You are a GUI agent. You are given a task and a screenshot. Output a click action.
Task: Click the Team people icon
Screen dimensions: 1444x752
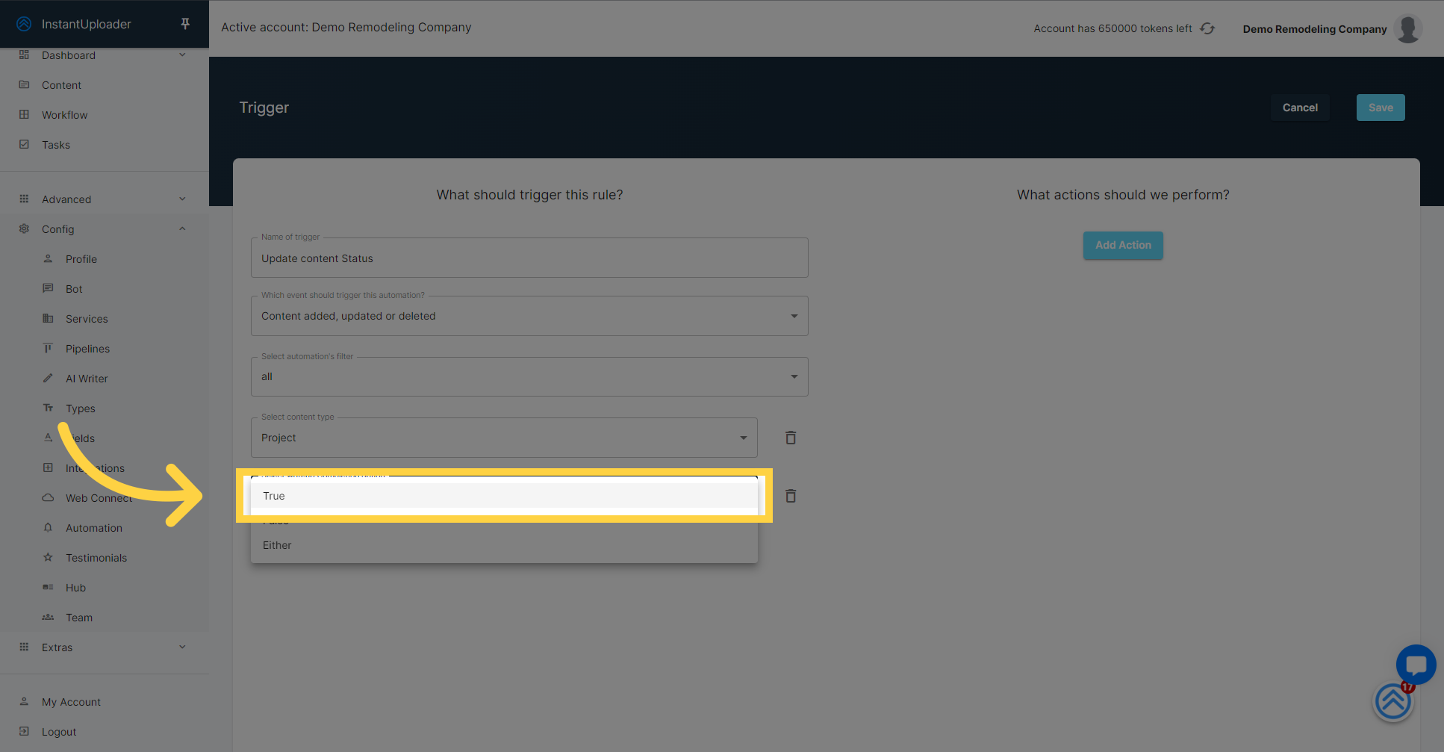48,618
